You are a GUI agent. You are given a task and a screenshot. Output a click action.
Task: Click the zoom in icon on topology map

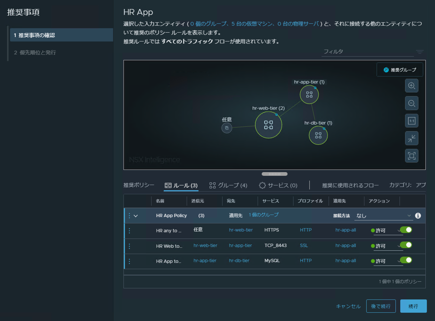tap(412, 86)
